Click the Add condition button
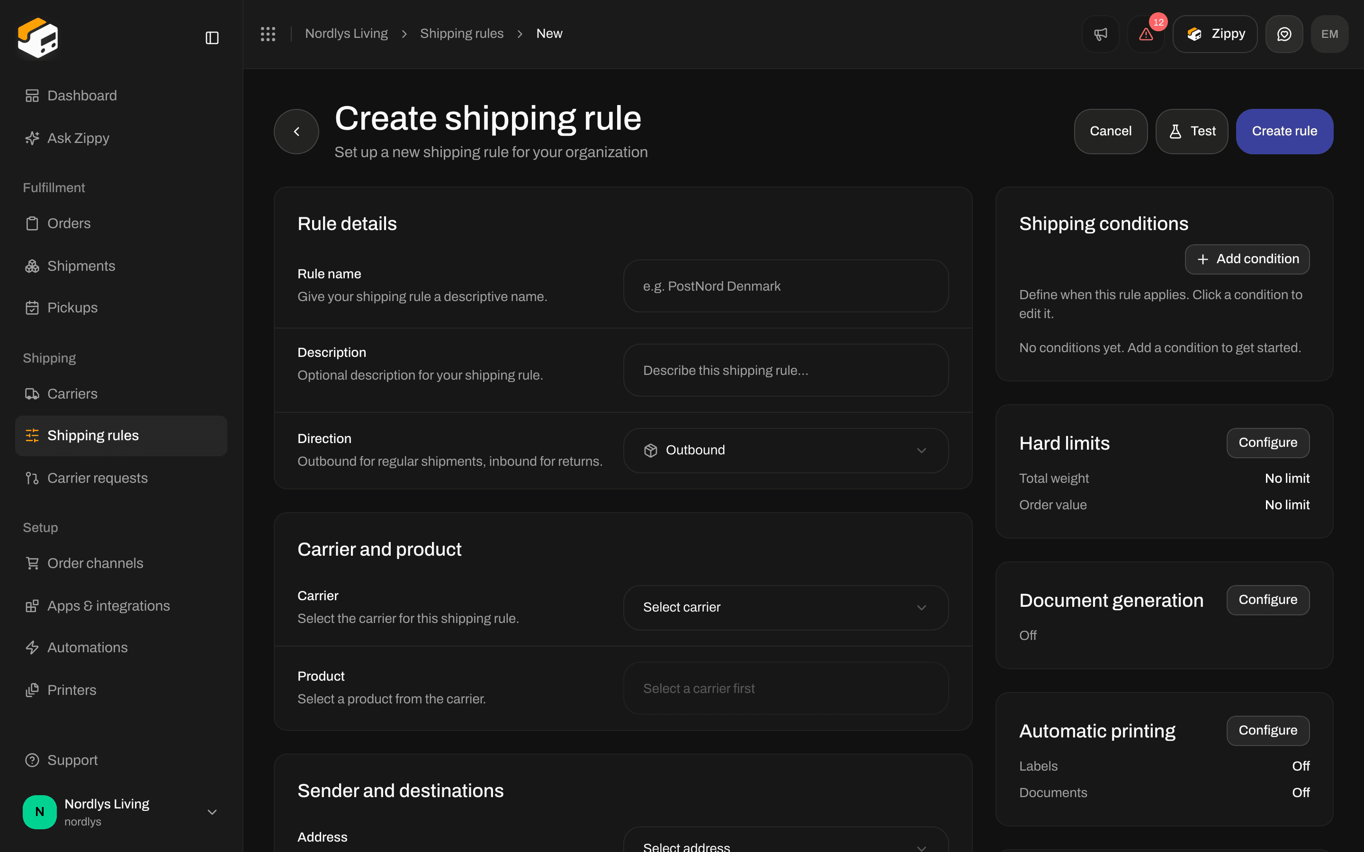The width and height of the screenshot is (1364, 852). coord(1247,259)
